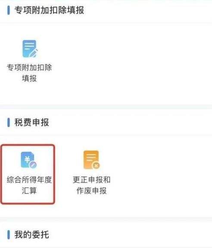
Task: Tap the 综合所得年度汇算 yen document icon
Action: [29, 160]
